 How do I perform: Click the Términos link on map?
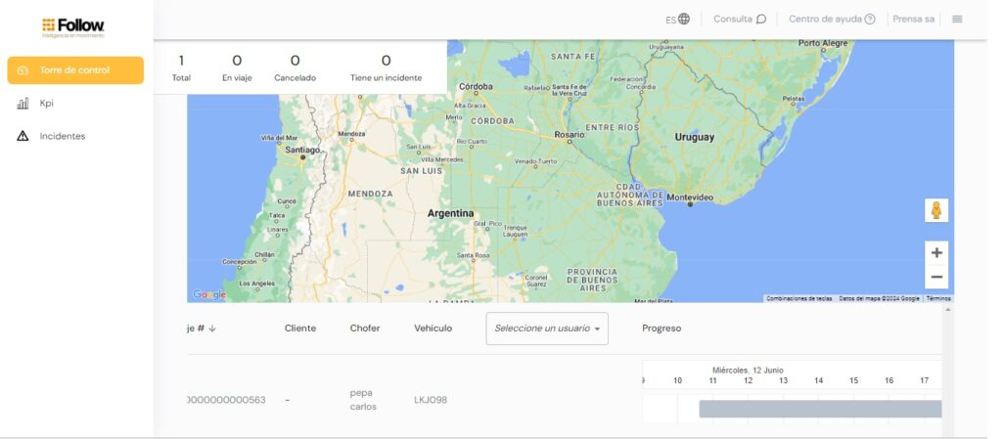pos(938,298)
